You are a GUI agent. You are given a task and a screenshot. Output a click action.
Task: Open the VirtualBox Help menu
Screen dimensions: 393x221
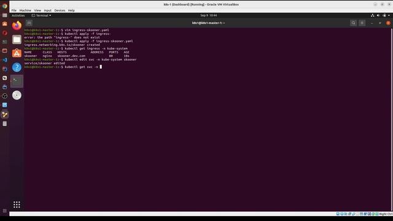(x=71, y=10)
